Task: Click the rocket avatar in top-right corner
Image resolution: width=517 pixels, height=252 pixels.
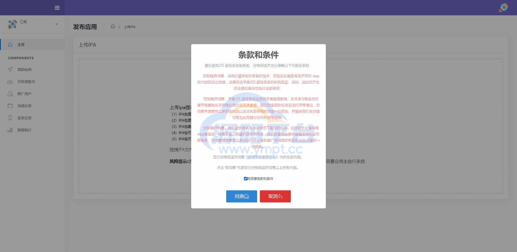Action: point(503,8)
